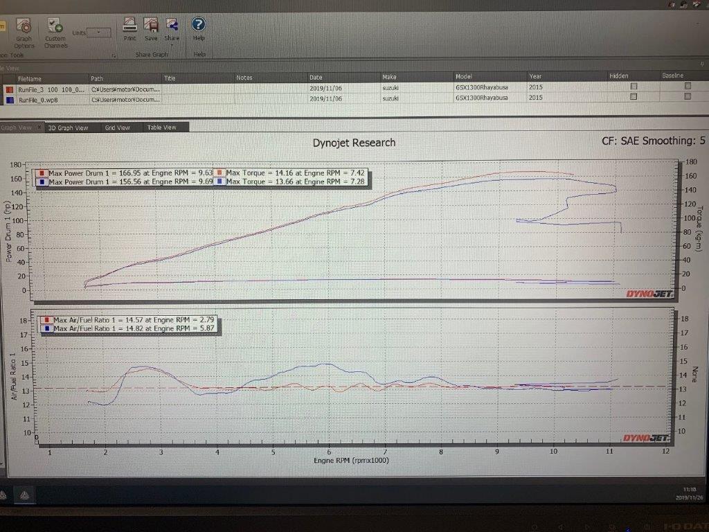Viewport: 709px width, 532px height.
Task: Expand the Share dropdown arrow
Action: (x=172, y=46)
